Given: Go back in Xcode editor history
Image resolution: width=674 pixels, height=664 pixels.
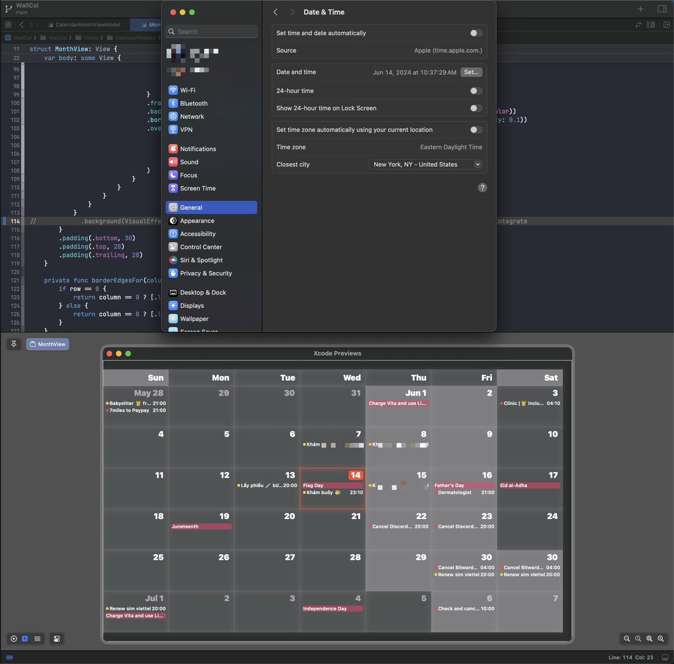Looking at the screenshot, I should [21, 25].
